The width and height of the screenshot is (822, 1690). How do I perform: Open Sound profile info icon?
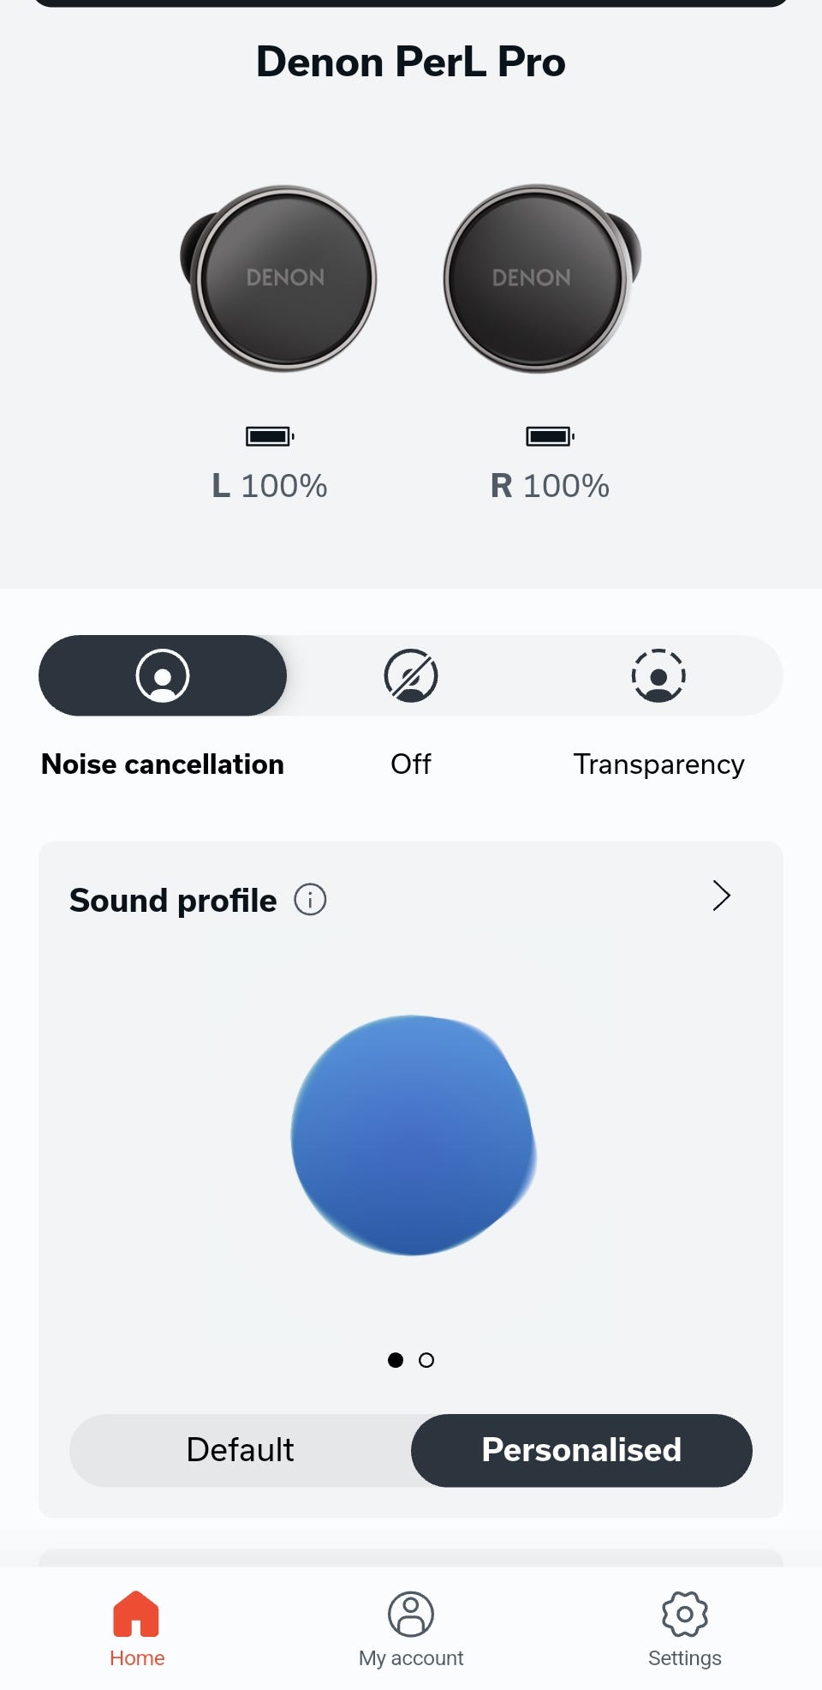310,900
